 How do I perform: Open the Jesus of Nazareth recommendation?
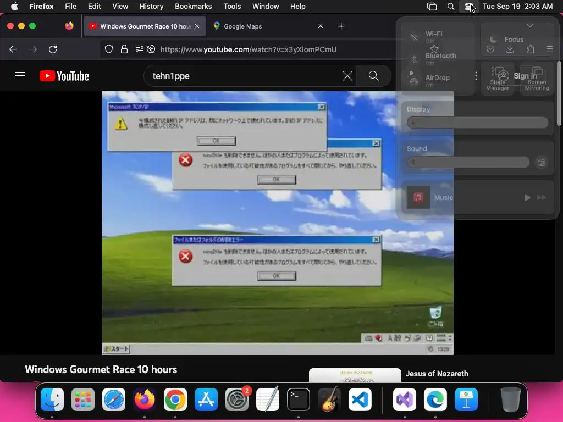437,374
